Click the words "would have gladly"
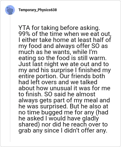This screenshot has height=147, width=121. pyautogui.click(x=74, y=118)
